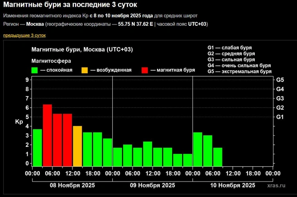Click the heading 'Магнитные бури за последние 3 суток'
Image resolution: width=297 pixels, height=197 pixels.
[70, 5]
